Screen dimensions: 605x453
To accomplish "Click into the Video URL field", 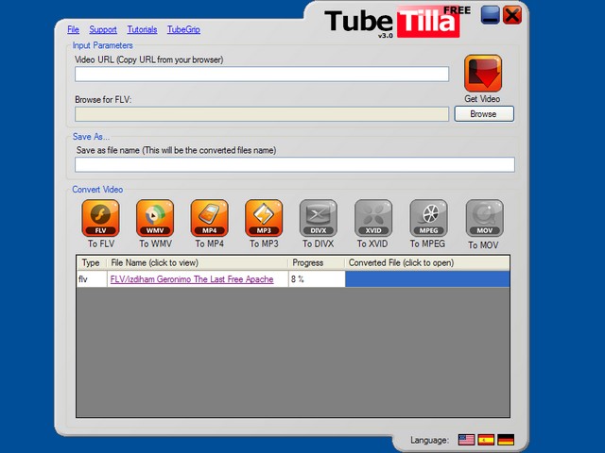I will click(x=262, y=74).
